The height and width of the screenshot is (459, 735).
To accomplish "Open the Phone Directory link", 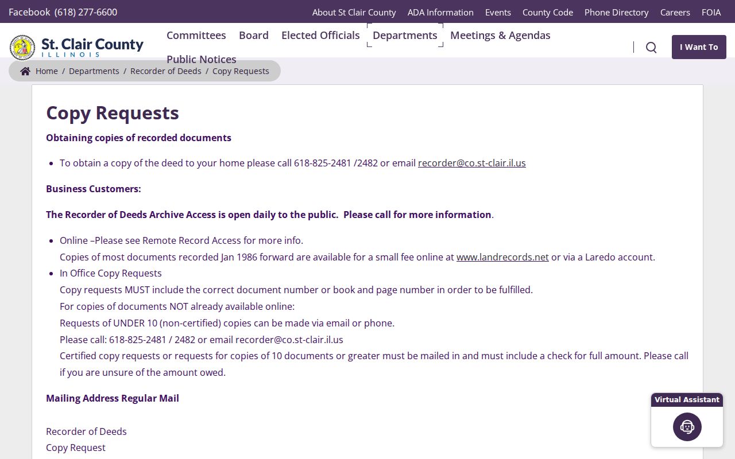I will (617, 12).
